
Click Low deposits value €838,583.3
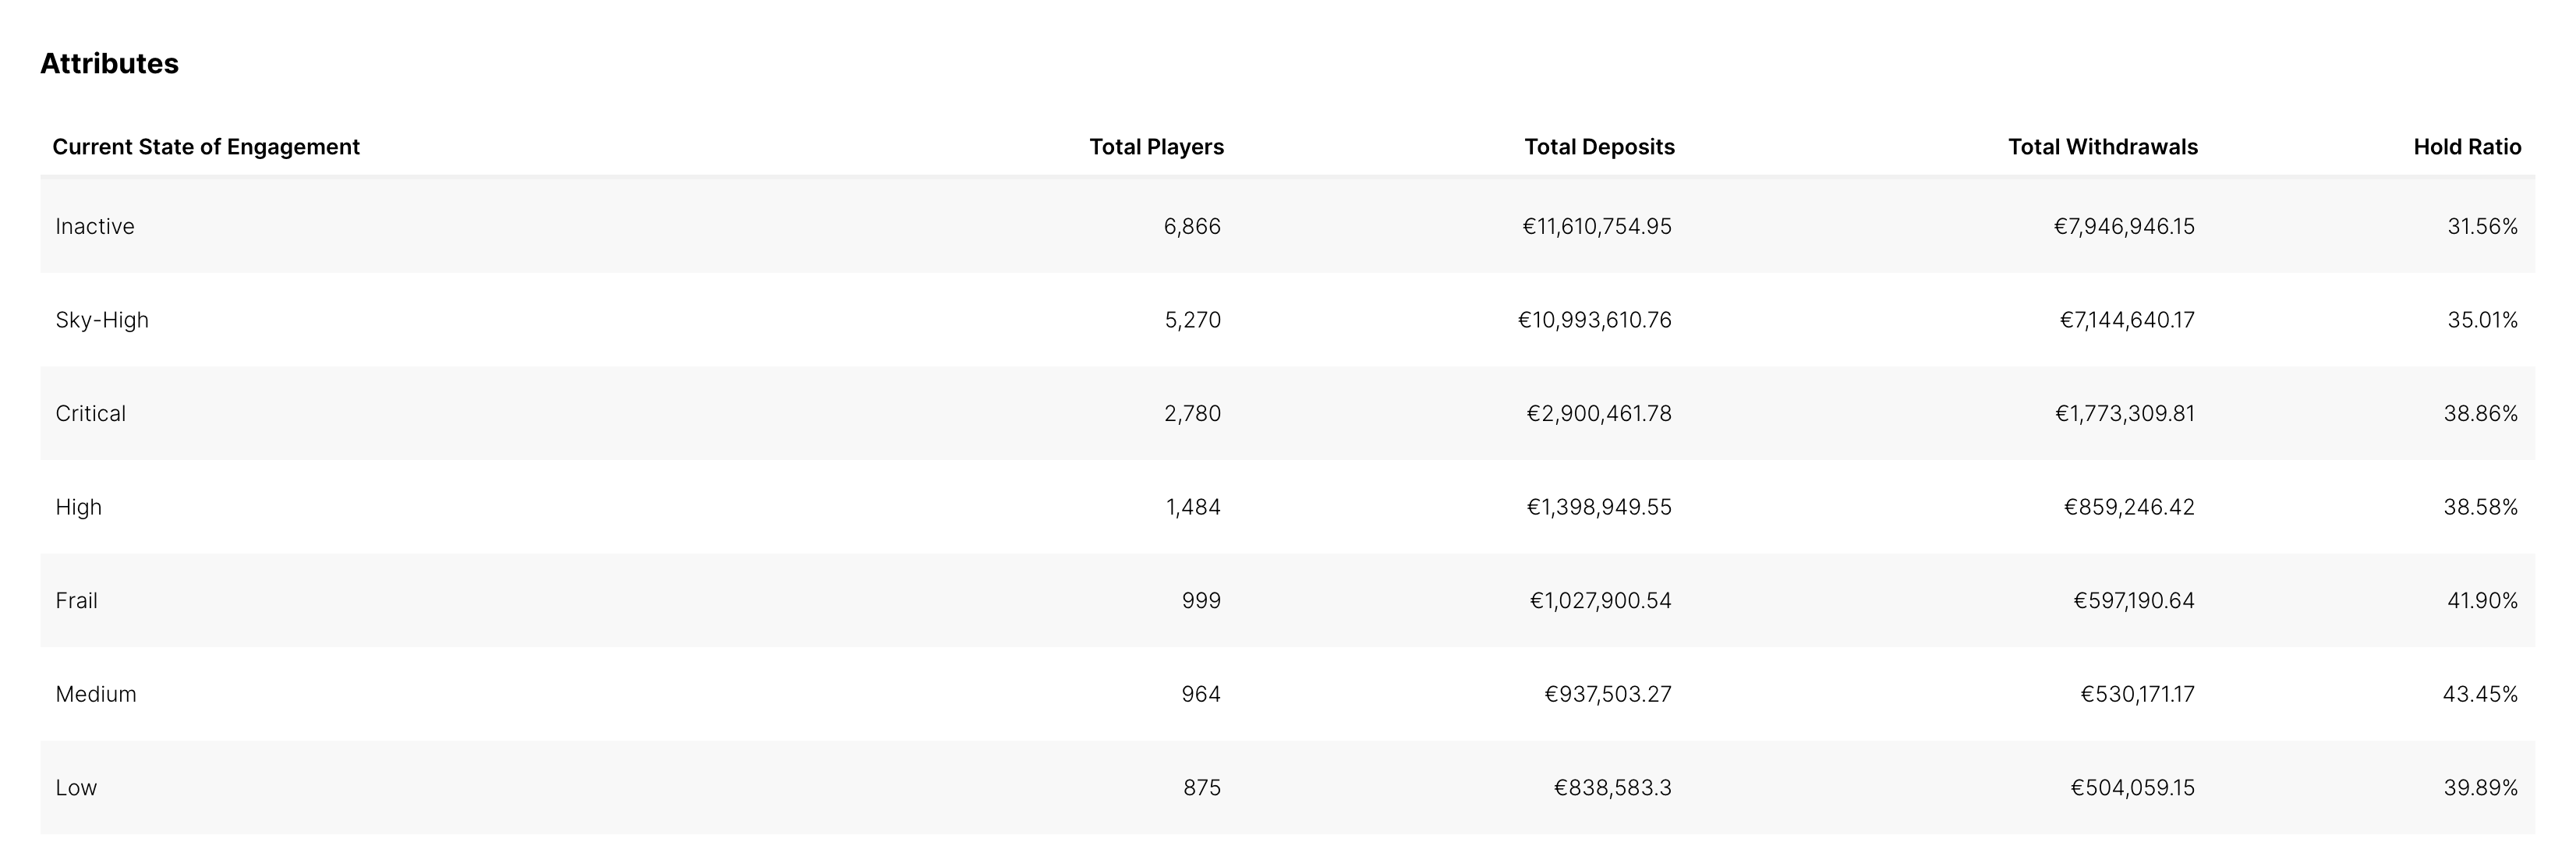tap(1612, 788)
